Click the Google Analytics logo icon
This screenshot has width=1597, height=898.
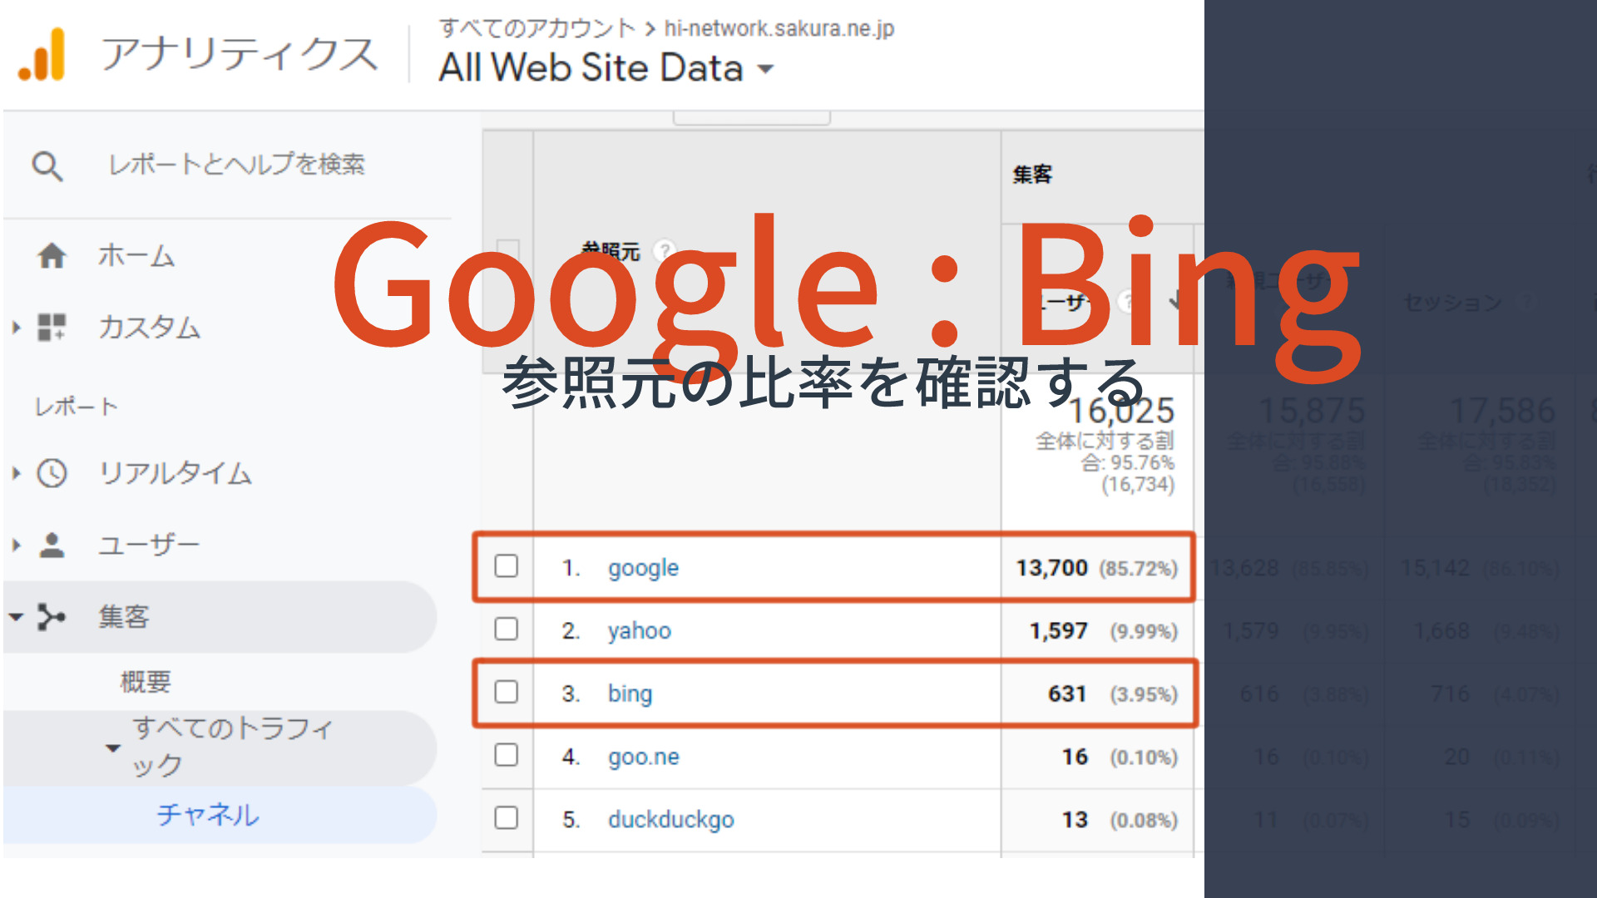[x=42, y=55]
